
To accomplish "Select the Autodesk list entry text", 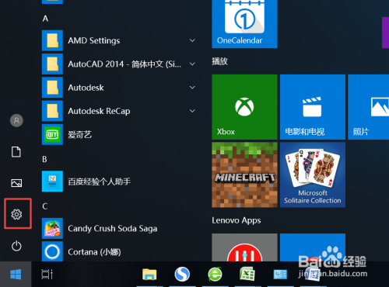I will [86, 88].
